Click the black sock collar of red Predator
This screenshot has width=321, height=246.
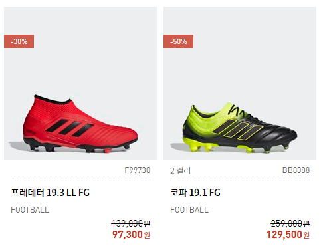click(53, 100)
